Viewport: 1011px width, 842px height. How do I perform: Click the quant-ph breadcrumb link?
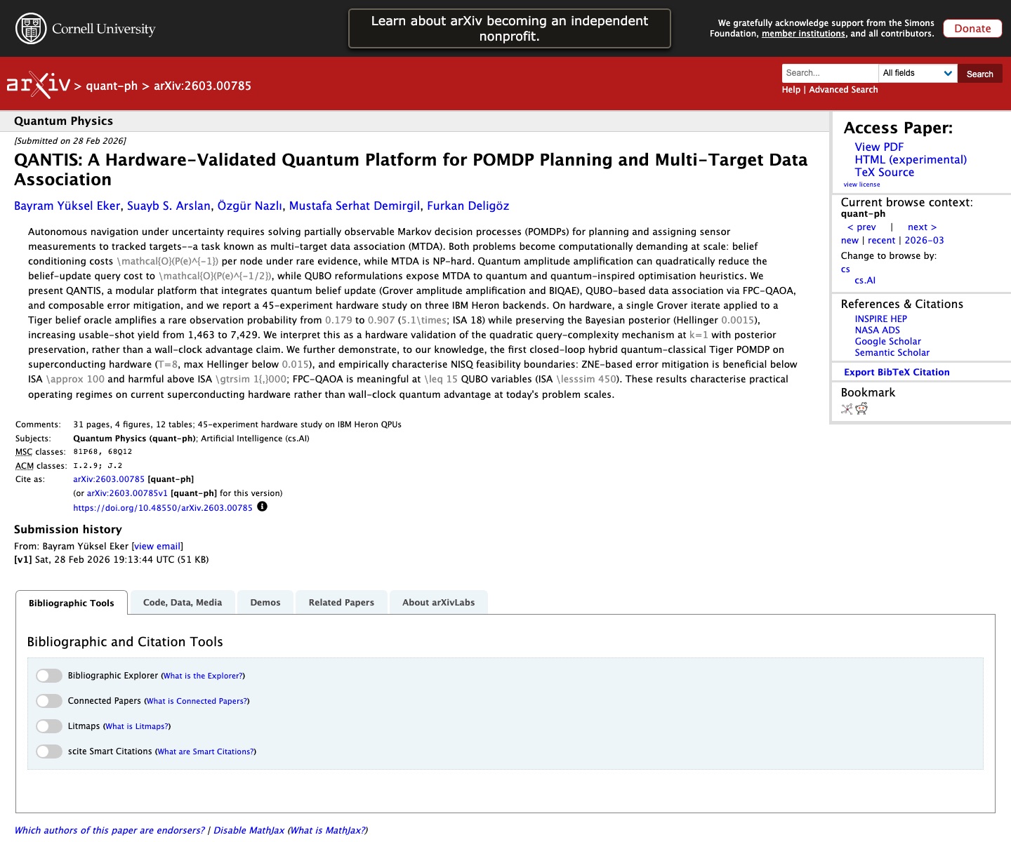coord(112,86)
